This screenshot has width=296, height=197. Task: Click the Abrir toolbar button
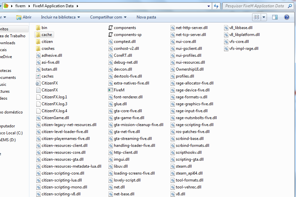(x=24, y=17)
